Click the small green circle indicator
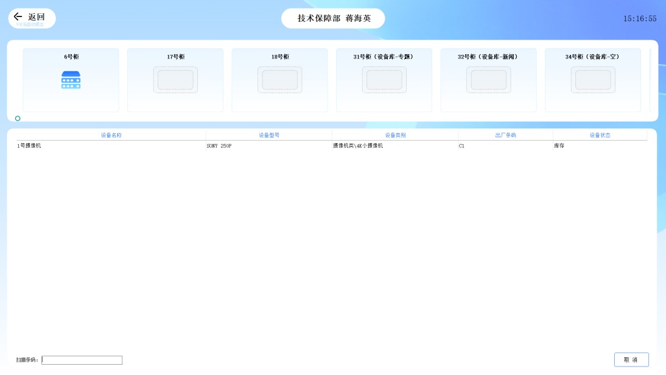Viewport: 666px width, 375px height. click(18, 118)
